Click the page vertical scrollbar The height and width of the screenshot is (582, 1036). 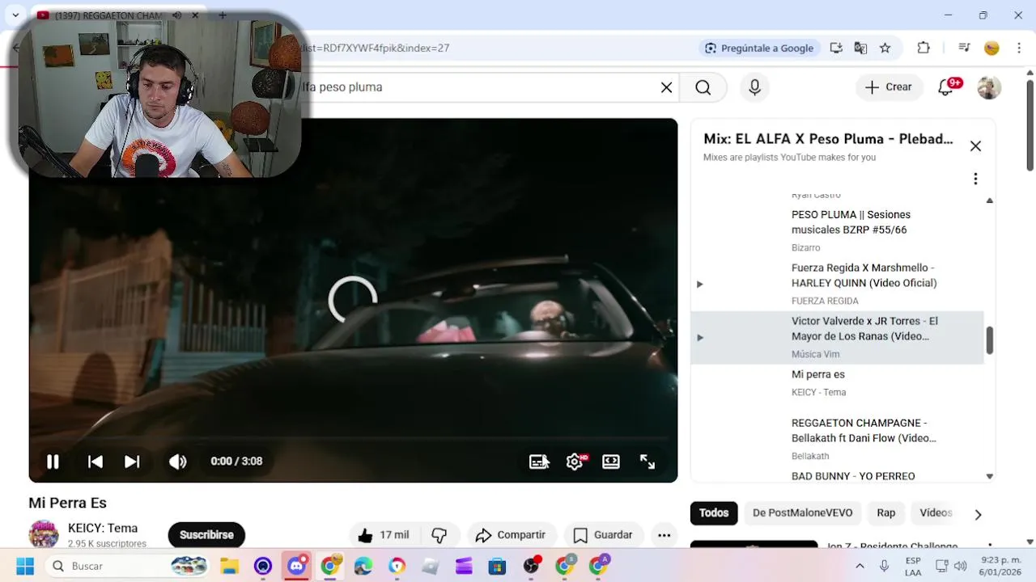click(x=1030, y=125)
